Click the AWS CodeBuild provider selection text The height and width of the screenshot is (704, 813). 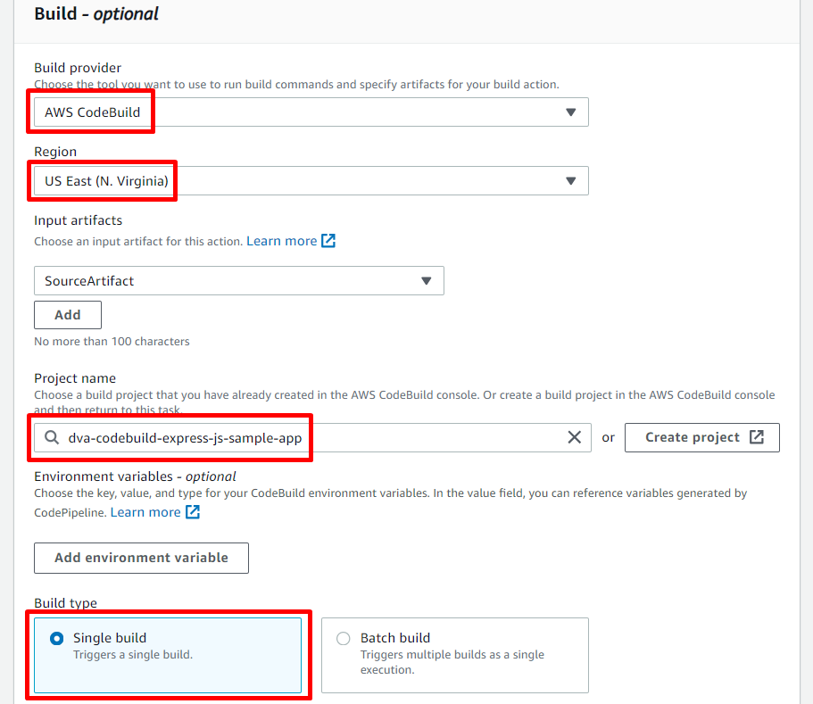pyautogui.click(x=92, y=112)
